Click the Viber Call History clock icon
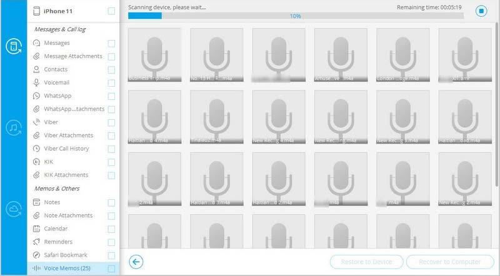The height and width of the screenshot is (276, 500). (x=37, y=149)
